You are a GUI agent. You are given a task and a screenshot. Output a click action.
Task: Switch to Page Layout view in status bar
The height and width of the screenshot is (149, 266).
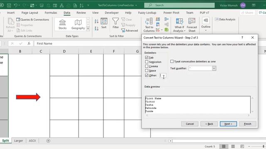(233, 147)
